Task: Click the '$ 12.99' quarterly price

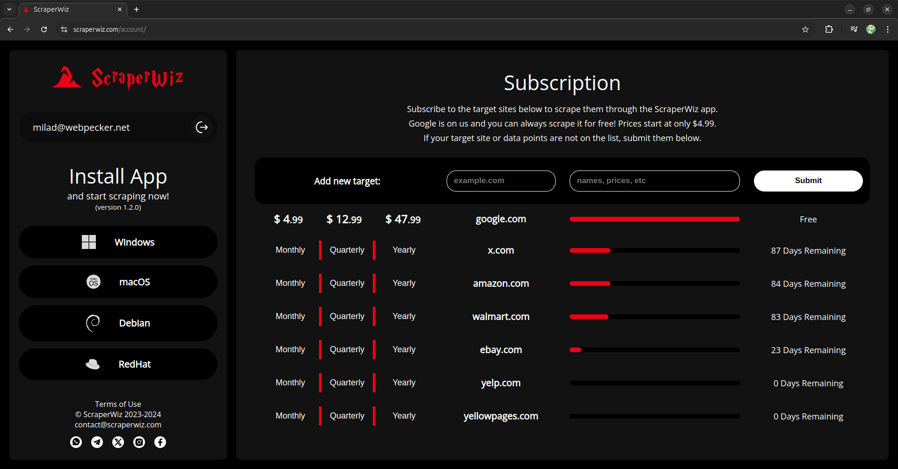Action: (x=344, y=219)
